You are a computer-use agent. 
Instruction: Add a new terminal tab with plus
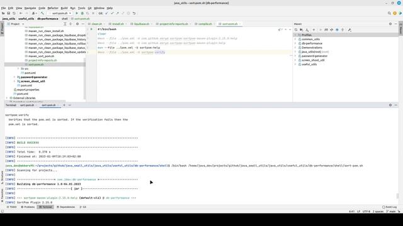point(64,105)
